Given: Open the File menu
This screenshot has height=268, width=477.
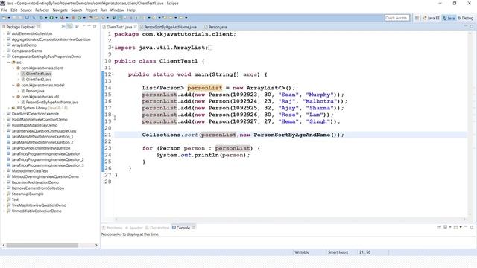Looking at the screenshot, I should pos(4,10).
